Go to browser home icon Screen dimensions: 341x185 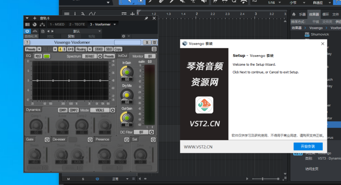294,14
